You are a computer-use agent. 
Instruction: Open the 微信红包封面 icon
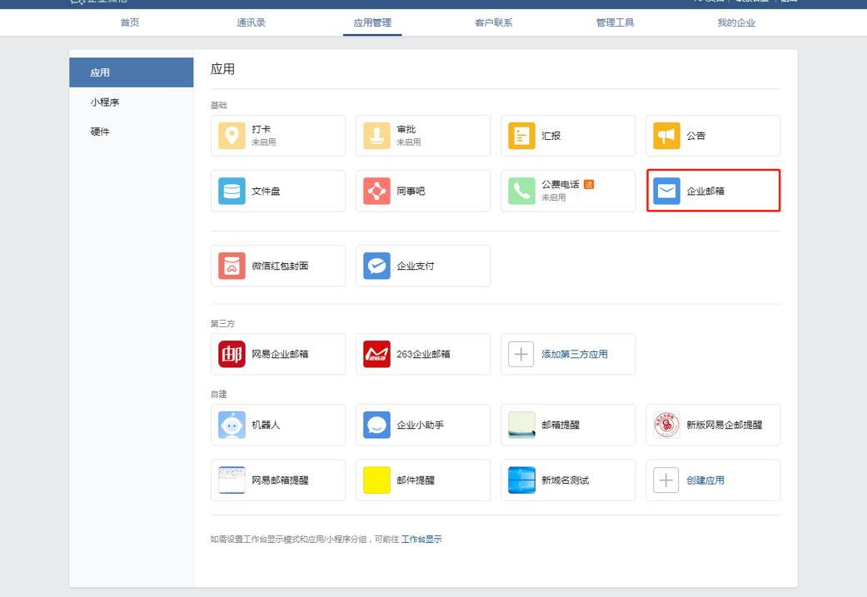coord(232,266)
